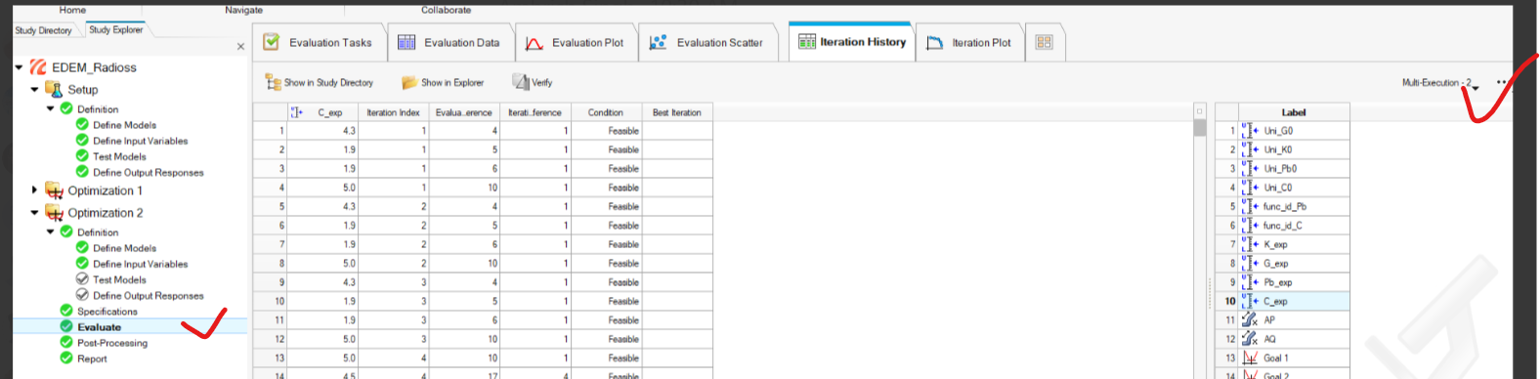Image resolution: width=1540 pixels, height=379 pixels.
Task: Select the Post-Processing step
Action: pyautogui.click(x=112, y=343)
